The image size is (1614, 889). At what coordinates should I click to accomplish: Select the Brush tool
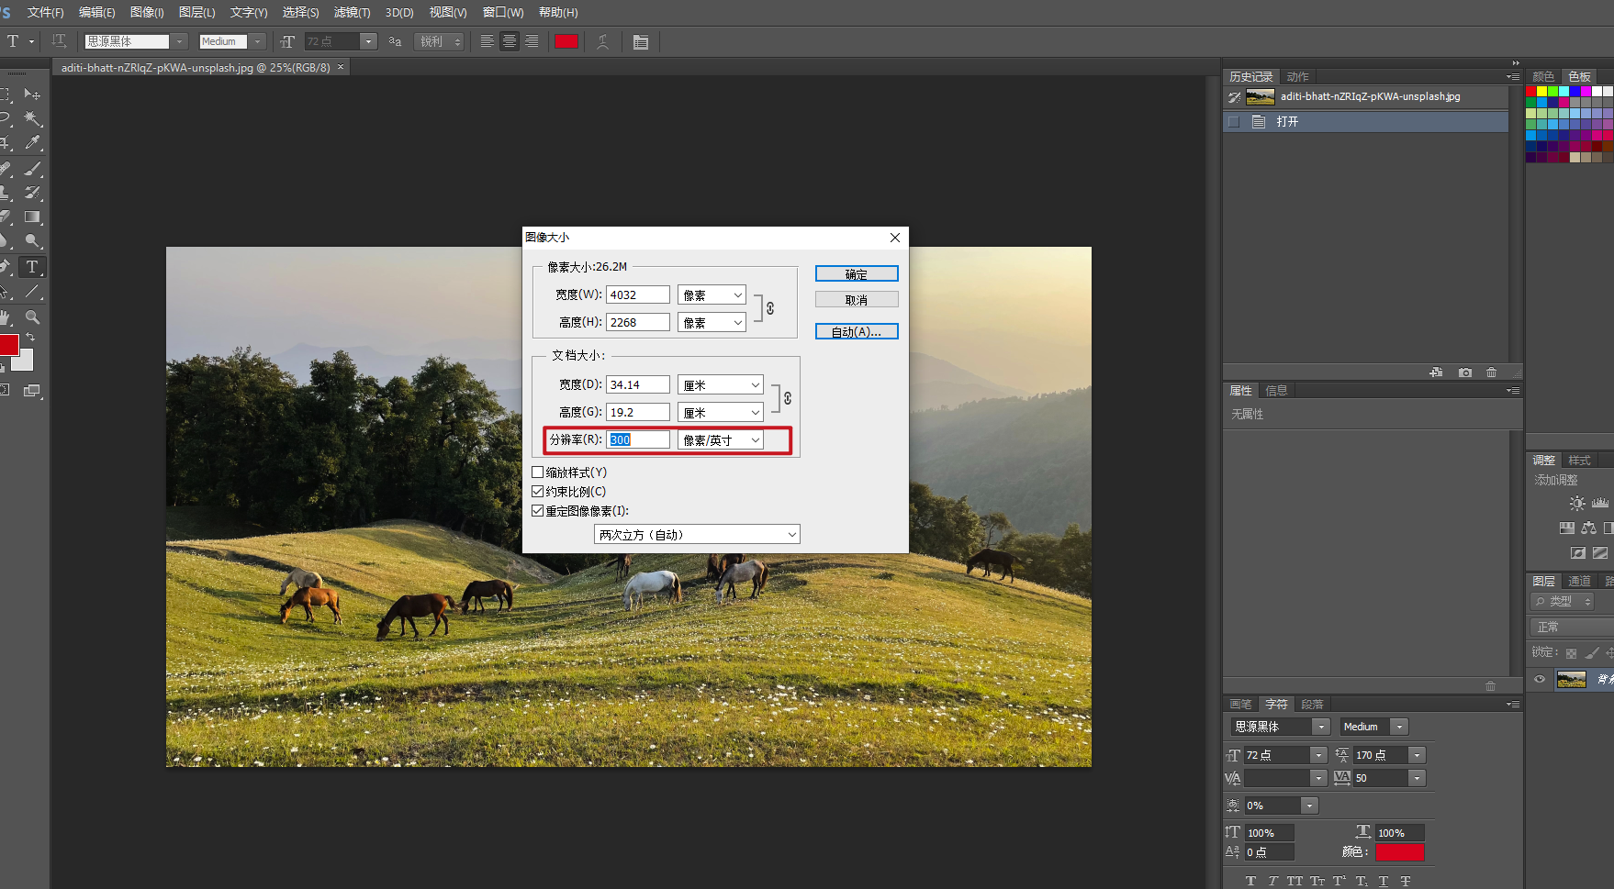point(32,169)
